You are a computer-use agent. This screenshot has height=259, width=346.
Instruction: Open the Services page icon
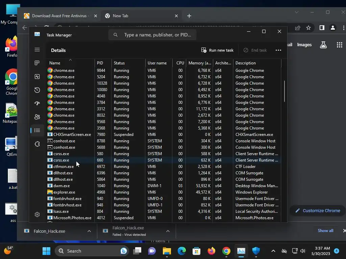(x=37, y=144)
